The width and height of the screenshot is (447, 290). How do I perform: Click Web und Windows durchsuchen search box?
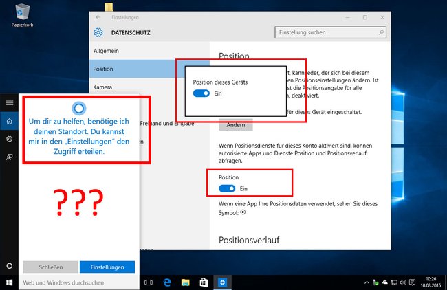click(79, 282)
